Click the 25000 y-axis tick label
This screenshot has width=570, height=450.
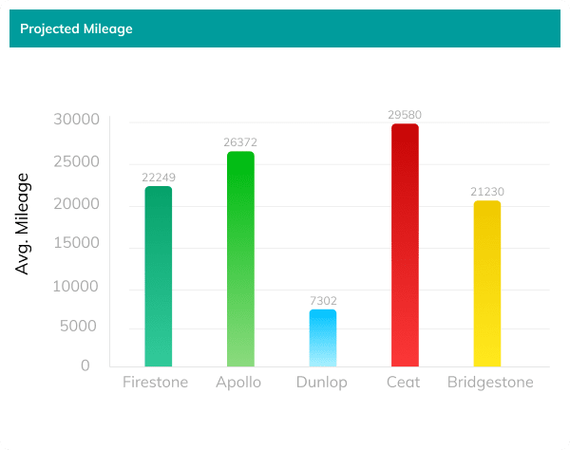76,161
